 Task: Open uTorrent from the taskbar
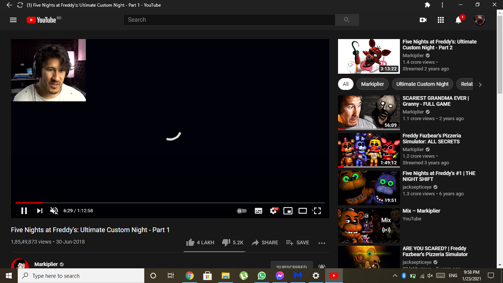coord(244,276)
